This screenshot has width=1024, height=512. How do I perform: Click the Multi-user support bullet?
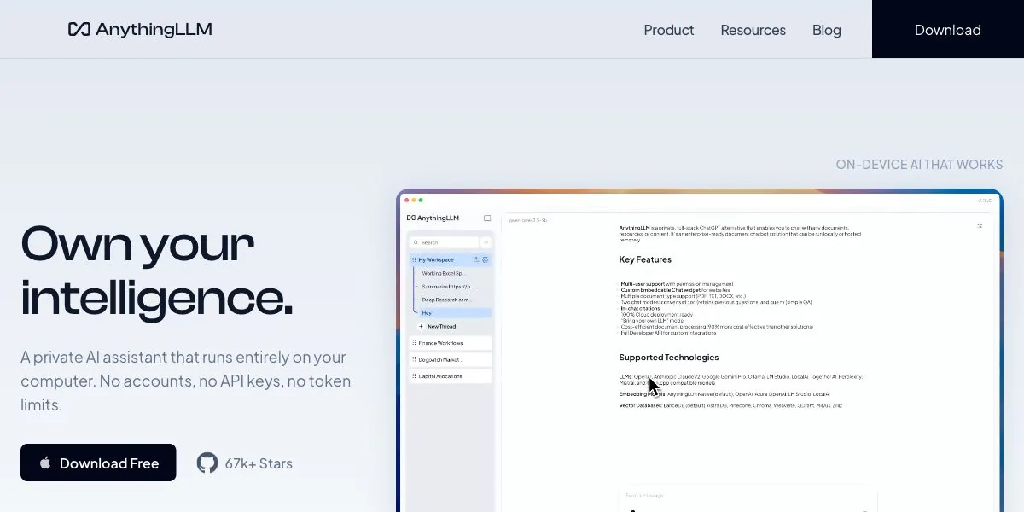[x=677, y=283]
